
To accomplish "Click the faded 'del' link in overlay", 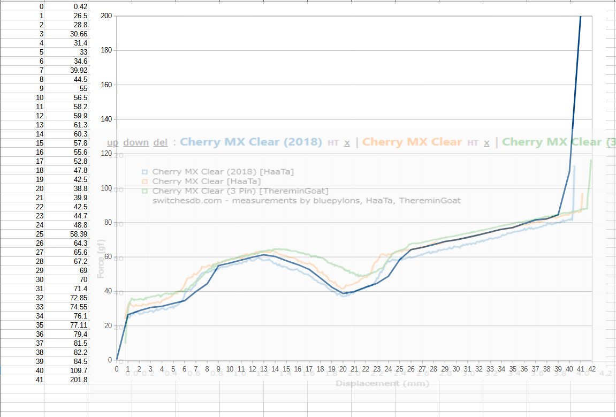I will pos(160,142).
